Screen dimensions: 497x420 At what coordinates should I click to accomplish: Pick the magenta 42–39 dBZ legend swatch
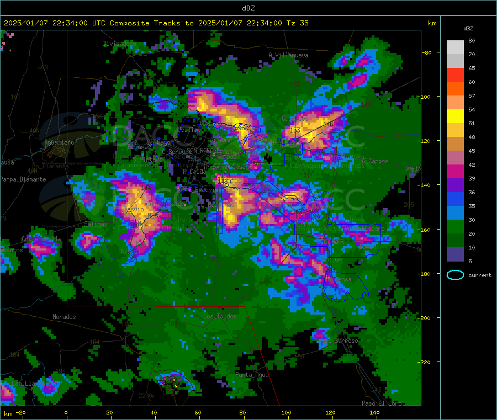point(455,171)
